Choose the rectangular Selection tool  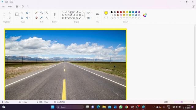[17, 14]
